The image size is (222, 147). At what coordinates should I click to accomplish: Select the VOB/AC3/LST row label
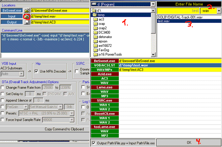105,65
